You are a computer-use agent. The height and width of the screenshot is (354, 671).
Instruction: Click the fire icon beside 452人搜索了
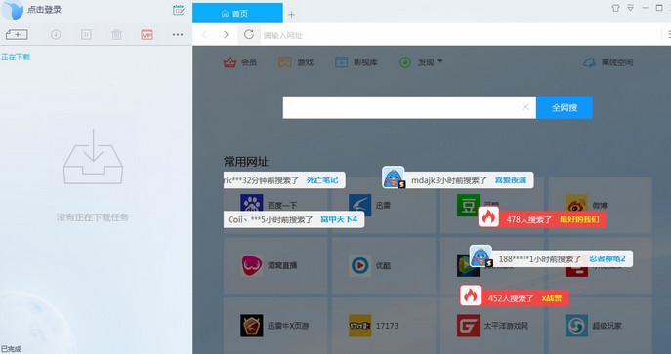(x=471, y=295)
